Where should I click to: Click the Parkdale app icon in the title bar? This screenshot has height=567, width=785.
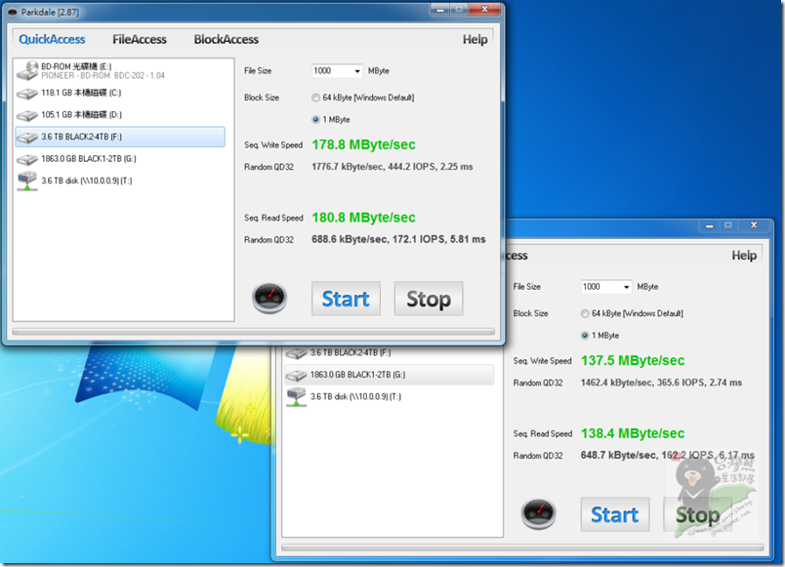click(x=13, y=12)
